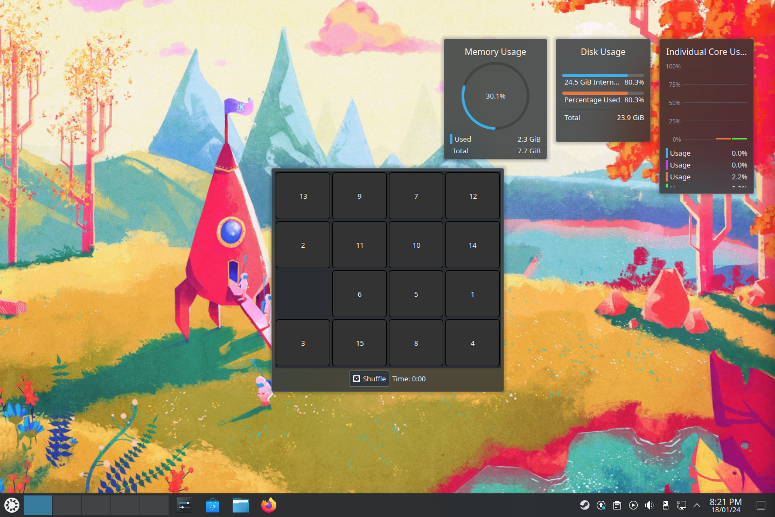Click the "Memory Usage" widget title
This screenshot has height=517, width=775.
tap(495, 52)
